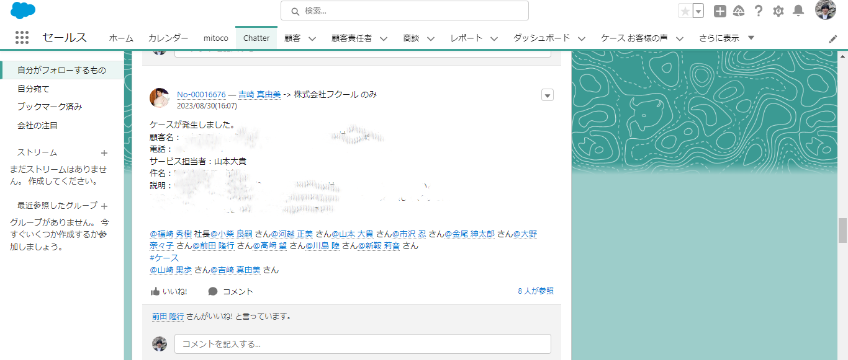Image resolution: width=848 pixels, height=360 pixels.
Task: Open the notifications bell icon
Action: tap(798, 11)
